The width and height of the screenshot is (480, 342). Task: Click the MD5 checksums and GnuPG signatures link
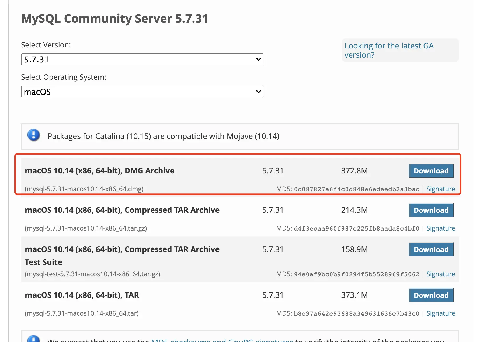tap(222, 340)
